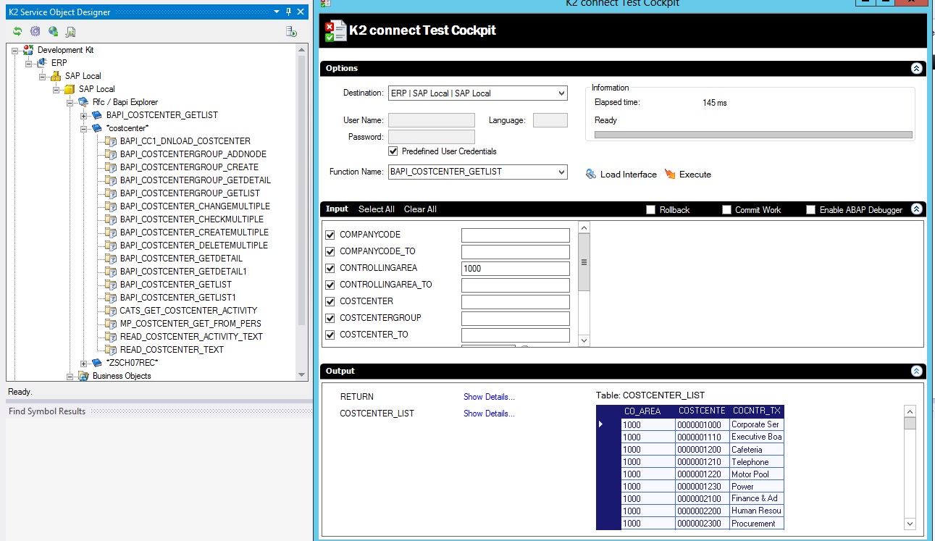Open the Function Name dropdown

pos(561,172)
